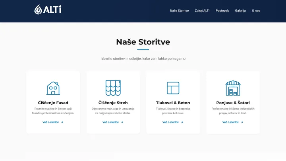Click the description 'Profesionalno čiščenje industrijskih'
The height and width of the screenshot is (161, 286).
(233, 111)
